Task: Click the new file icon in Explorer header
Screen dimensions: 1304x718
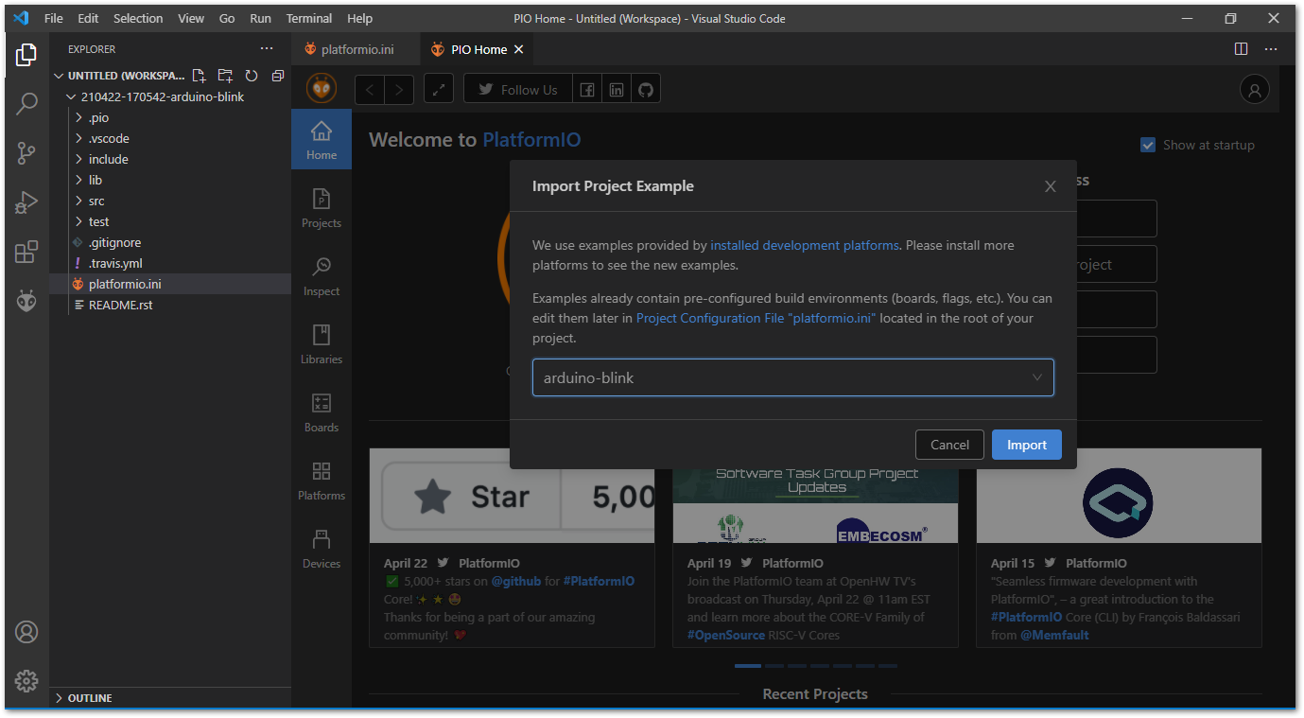Action: tap(199, 76)
